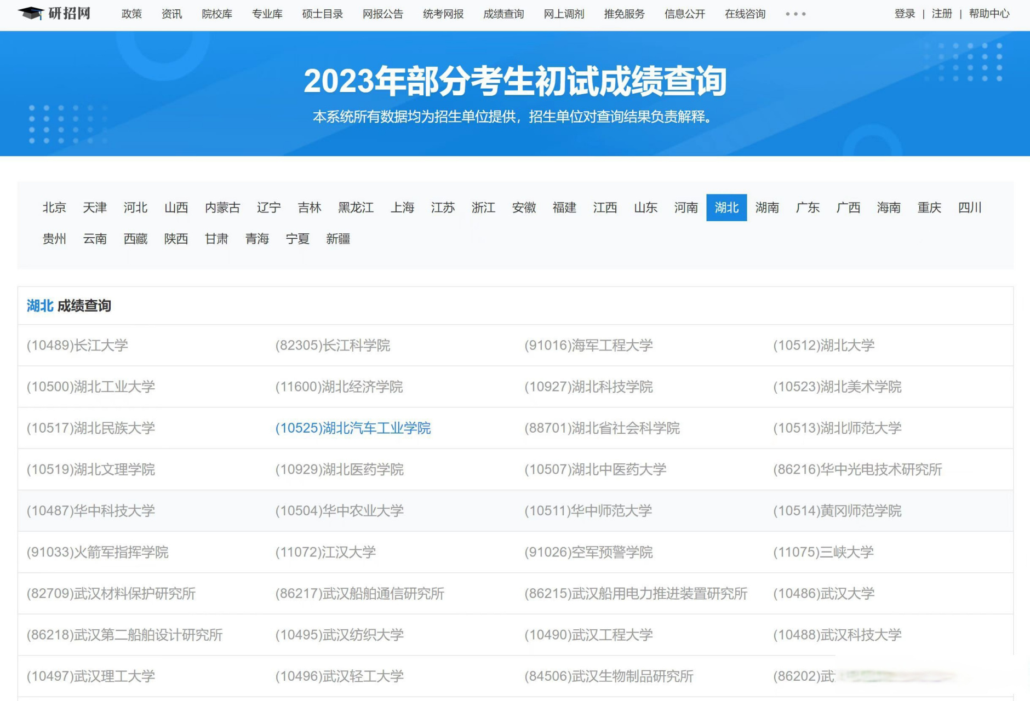This screenshot has height=701, width=1030.
Task: Open (10489)长江大学 score query
Action: point(77,346)
